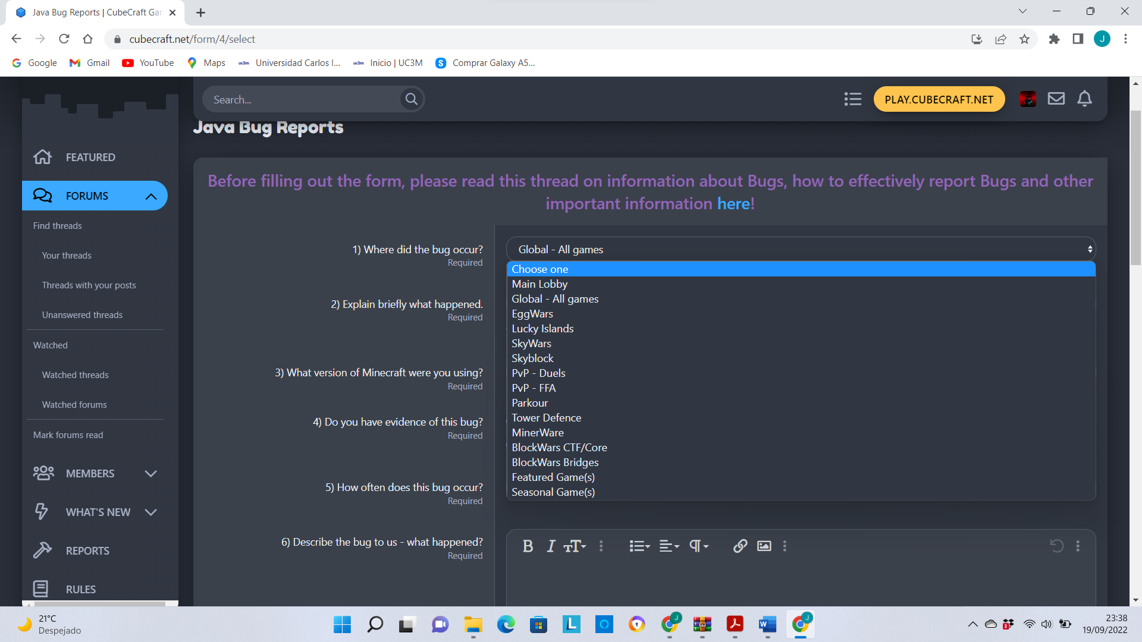Open the navigation list menu icon
Viewport: 1142px width, 642px height.
[852, 99]
